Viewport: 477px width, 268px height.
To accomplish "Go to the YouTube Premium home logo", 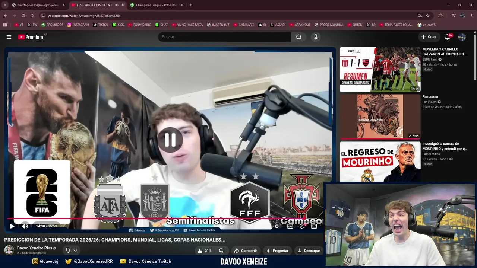I will coord(31,37).
